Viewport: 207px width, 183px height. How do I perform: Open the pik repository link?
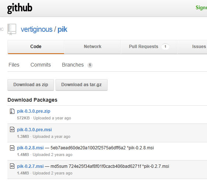pyautogui.click(x=62, y=29)
